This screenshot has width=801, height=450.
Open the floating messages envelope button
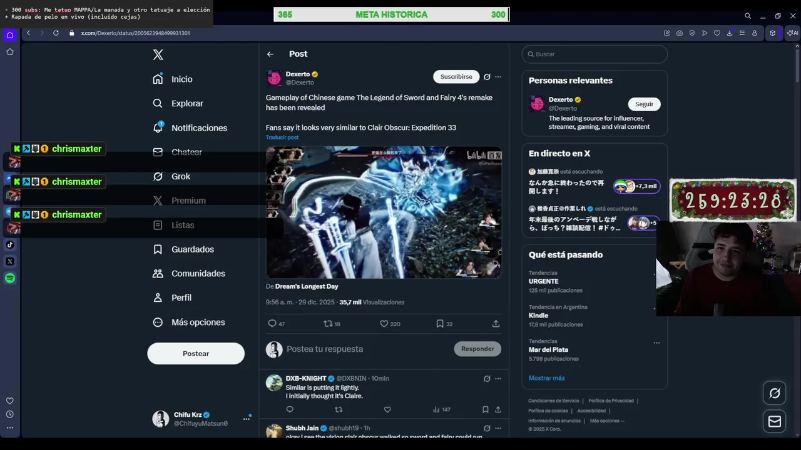pos(775,422)
